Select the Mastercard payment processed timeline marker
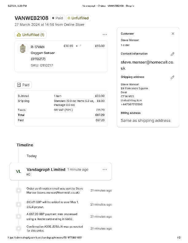 [x=18, y=216]
